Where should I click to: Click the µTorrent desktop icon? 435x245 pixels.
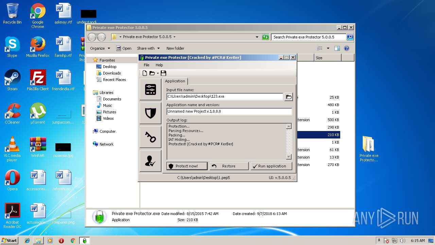(38, 114)
